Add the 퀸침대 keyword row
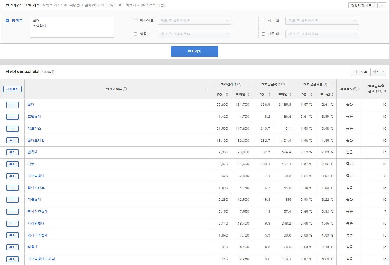Viewport: 390px width, 265px height. (x=12, y=153)
